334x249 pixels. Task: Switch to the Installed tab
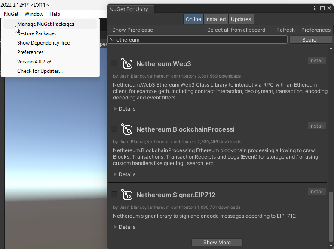215,19
